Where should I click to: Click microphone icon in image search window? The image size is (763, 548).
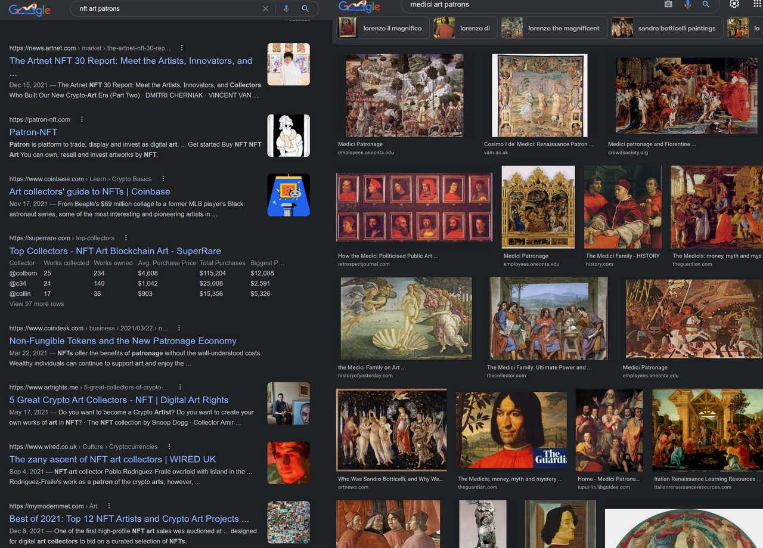pos(687,4)
